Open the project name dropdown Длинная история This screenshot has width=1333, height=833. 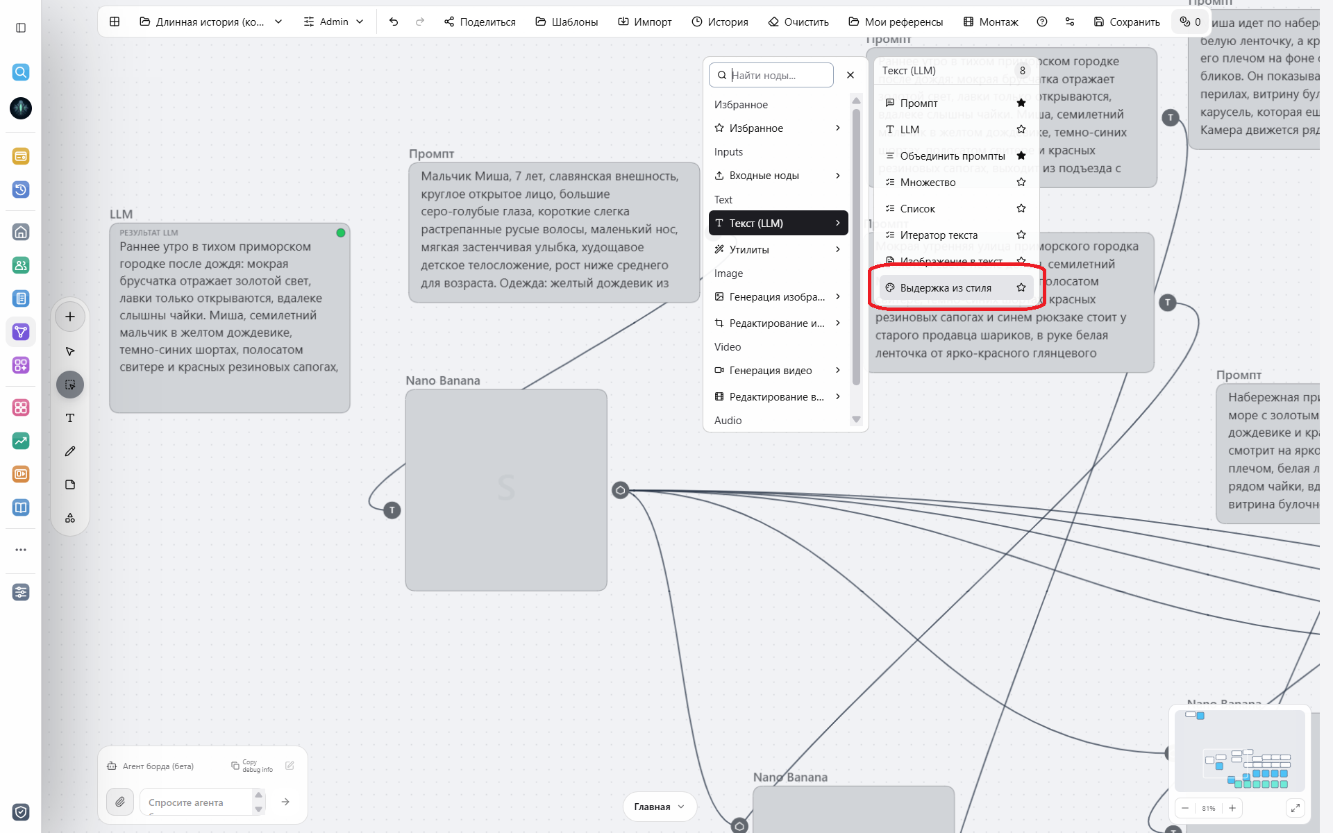pos(211,22)
